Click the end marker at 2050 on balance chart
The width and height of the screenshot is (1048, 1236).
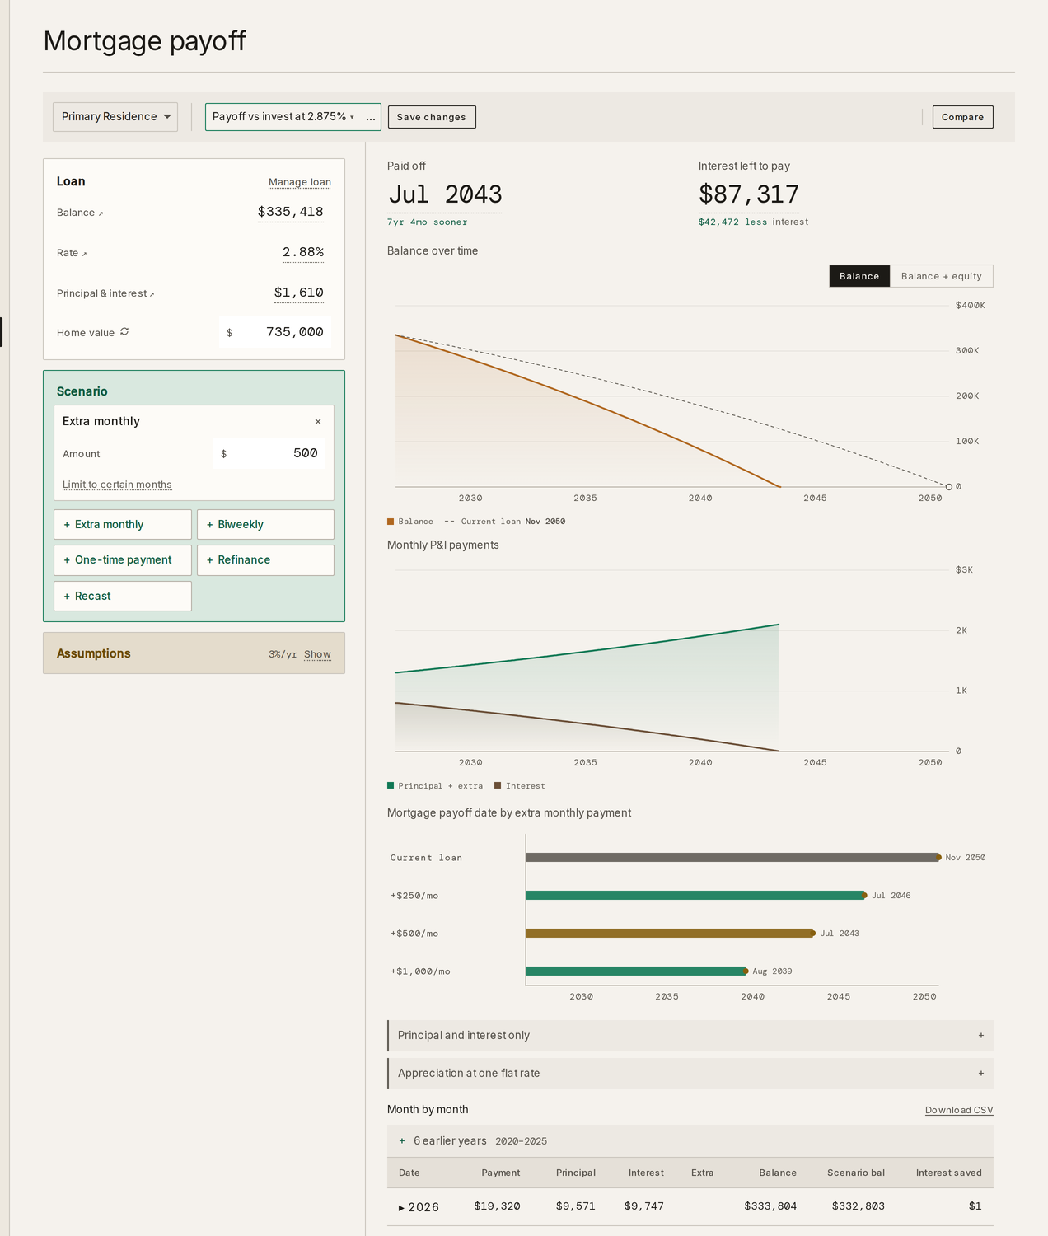click(949, 487)
